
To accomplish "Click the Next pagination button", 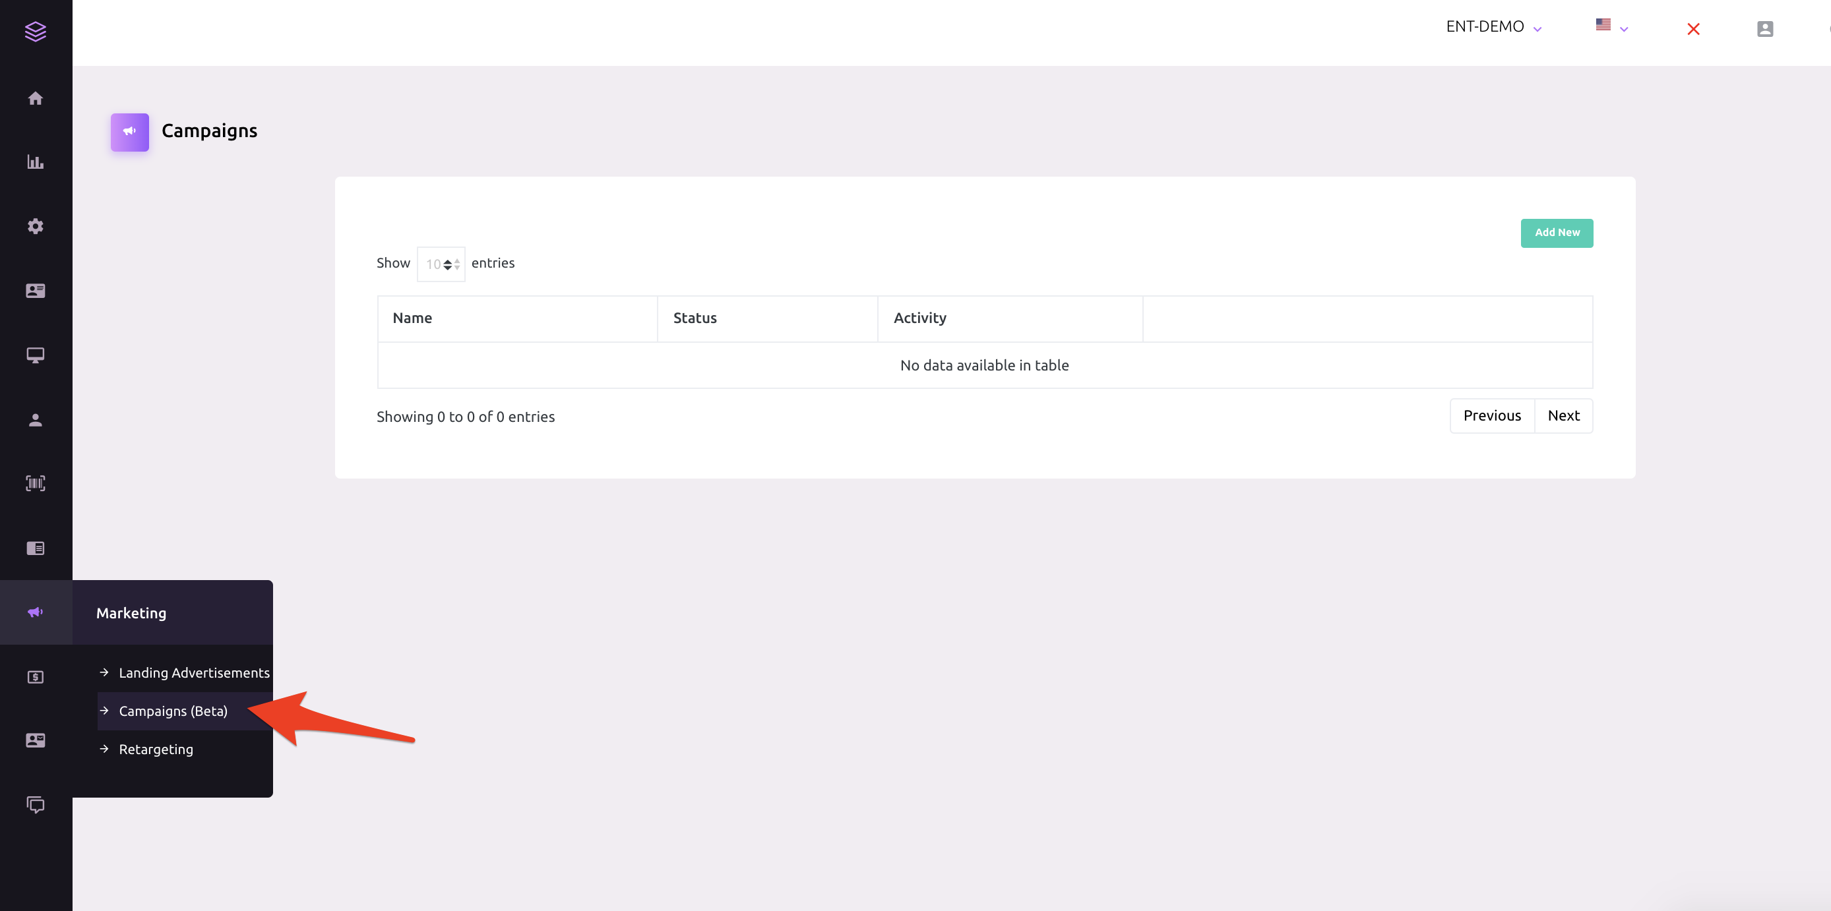I will [x=1563, y=416].
